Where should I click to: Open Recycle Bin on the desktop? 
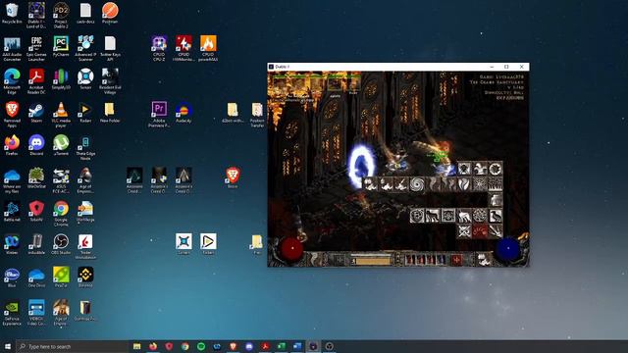(x=12, y=14)
